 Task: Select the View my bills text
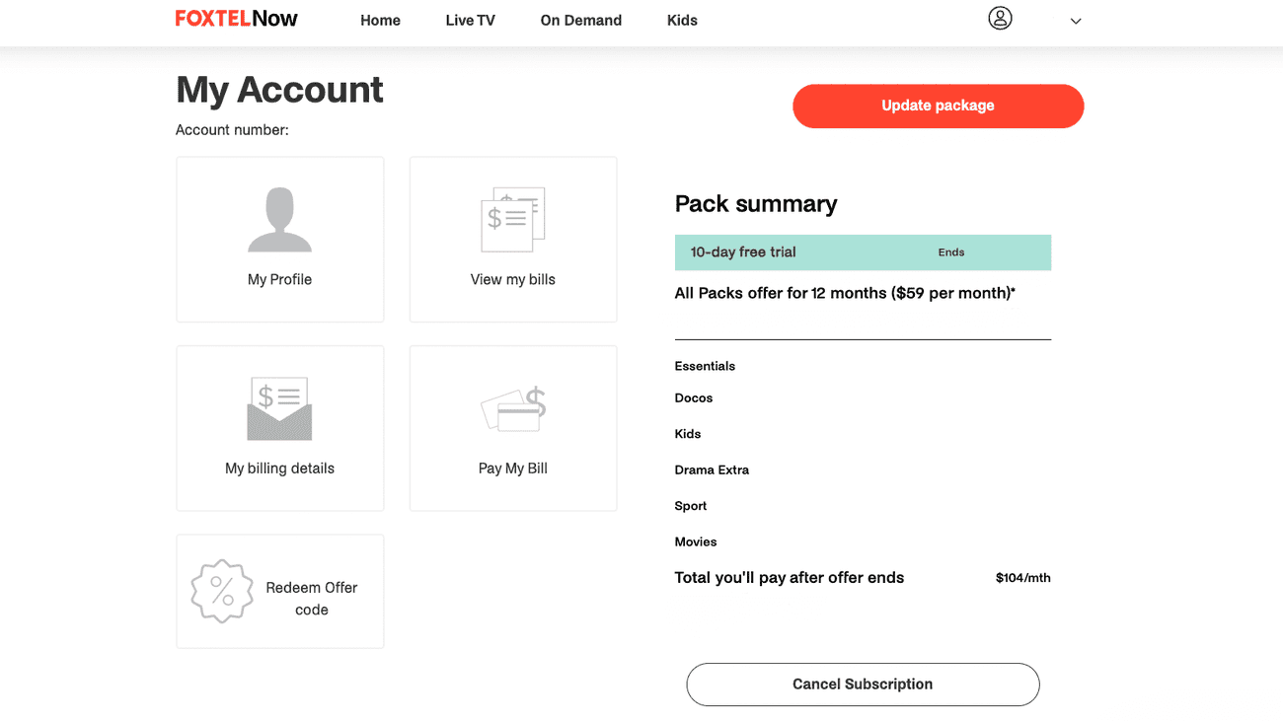[x=512, y=280]
